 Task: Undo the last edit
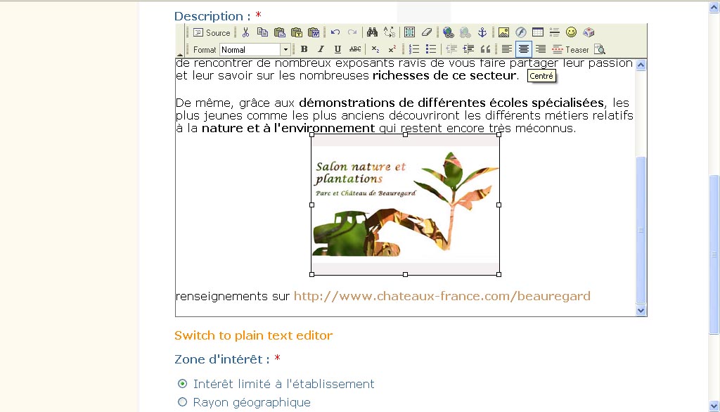click(x=335, y=32)
